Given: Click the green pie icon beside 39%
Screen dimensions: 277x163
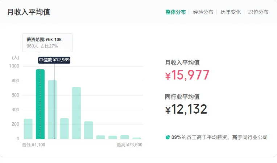Looking at the screenshot, I should click(x=168, y=137).
